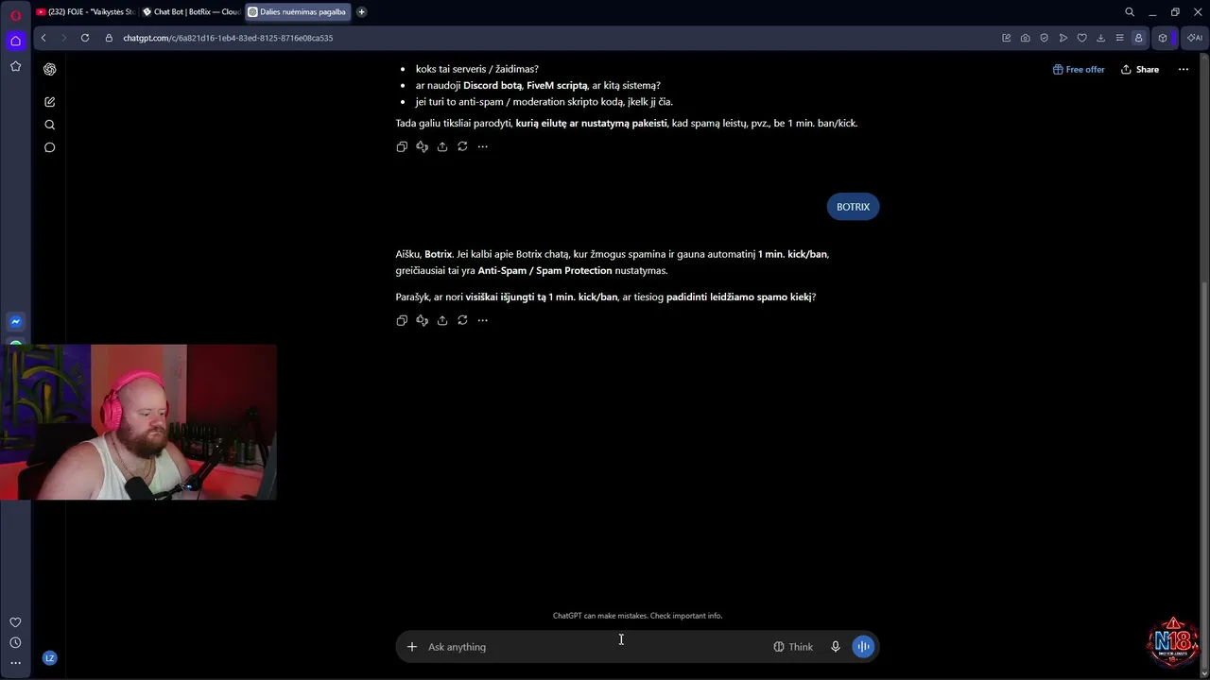1210x680 pixels.
Task: Open the Opera sidebar home button
Action: [x=15, y=41]
